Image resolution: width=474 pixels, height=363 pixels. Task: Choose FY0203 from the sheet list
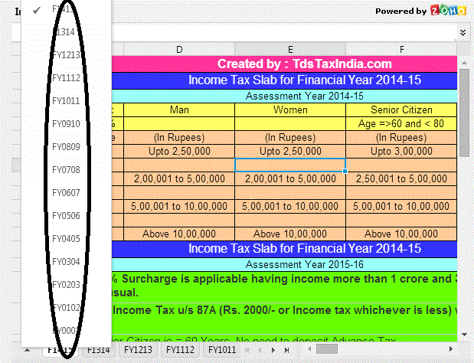[x=66, y=285]
